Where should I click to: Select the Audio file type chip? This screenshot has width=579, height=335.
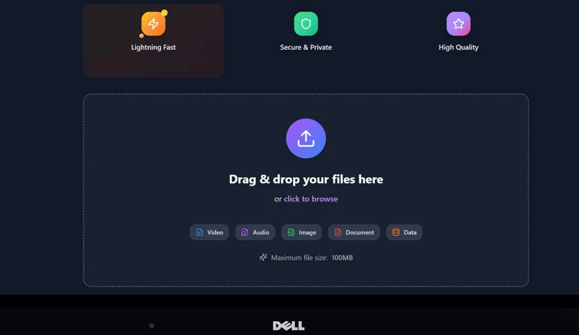coord(255,233)
